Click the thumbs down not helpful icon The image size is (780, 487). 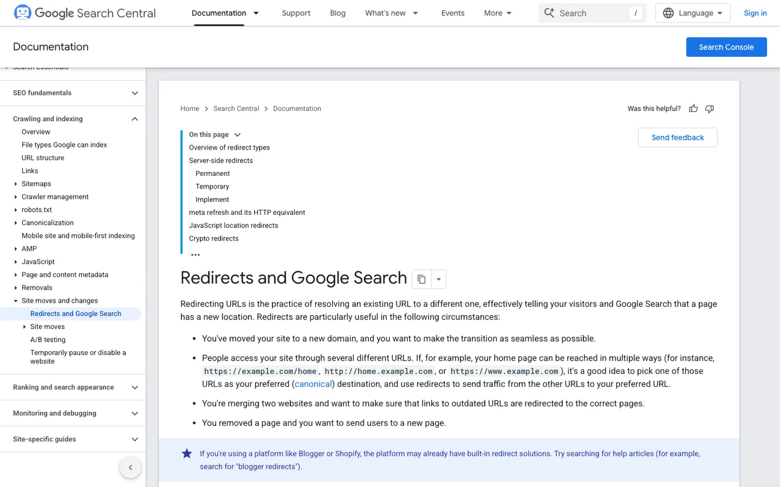tap(709, 109)
